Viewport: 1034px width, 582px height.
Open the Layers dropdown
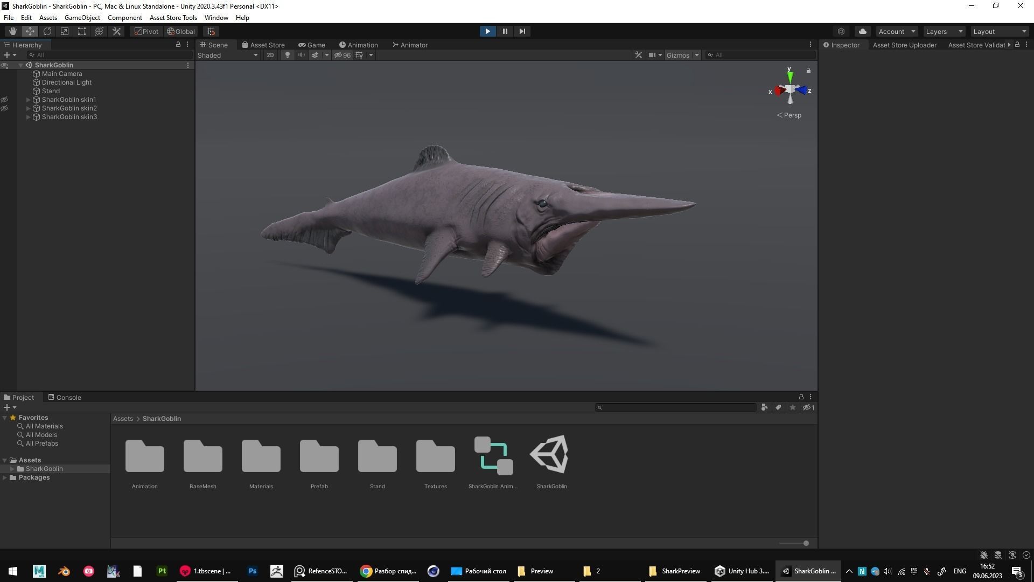944,31
